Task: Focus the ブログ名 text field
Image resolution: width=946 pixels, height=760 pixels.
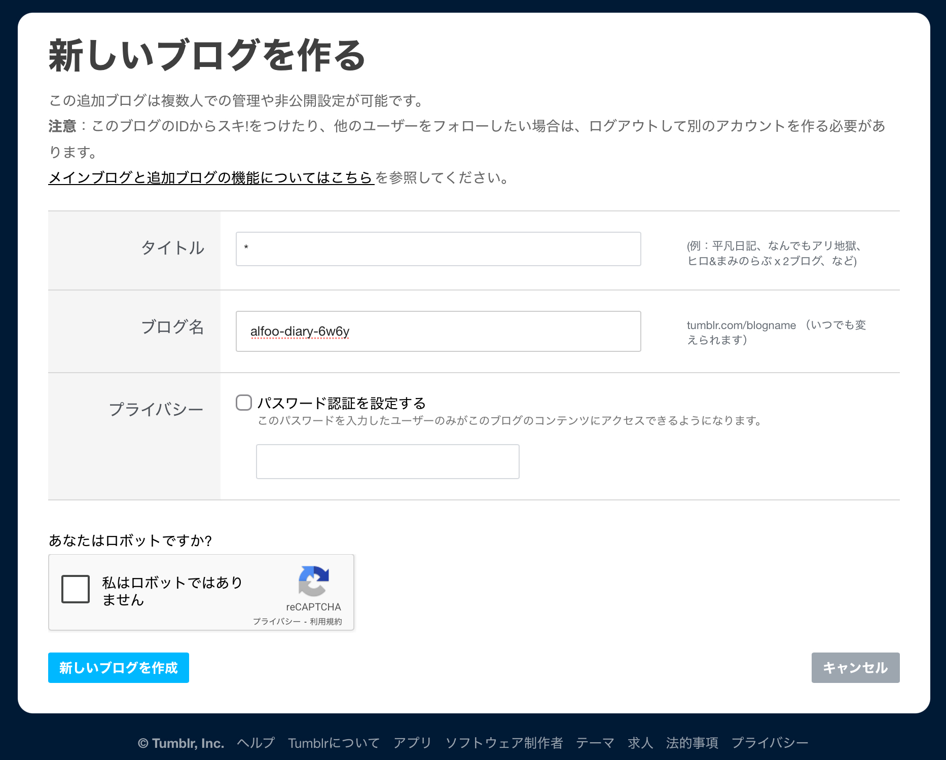Action: pos(438,331)
